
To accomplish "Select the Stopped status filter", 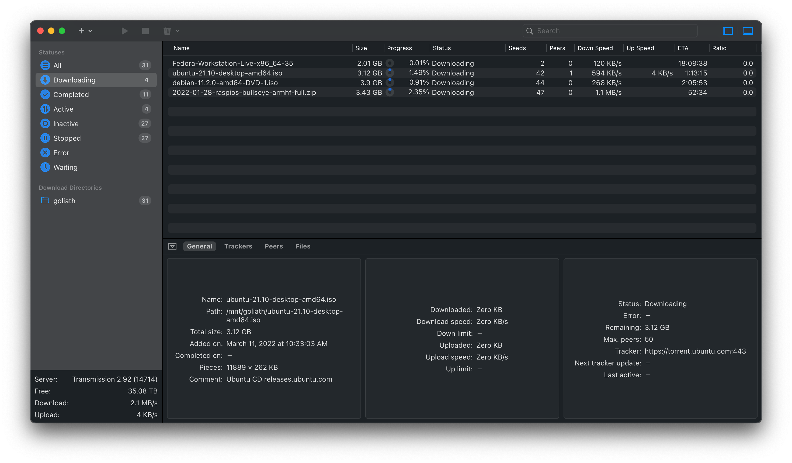I will click(67, 138).
